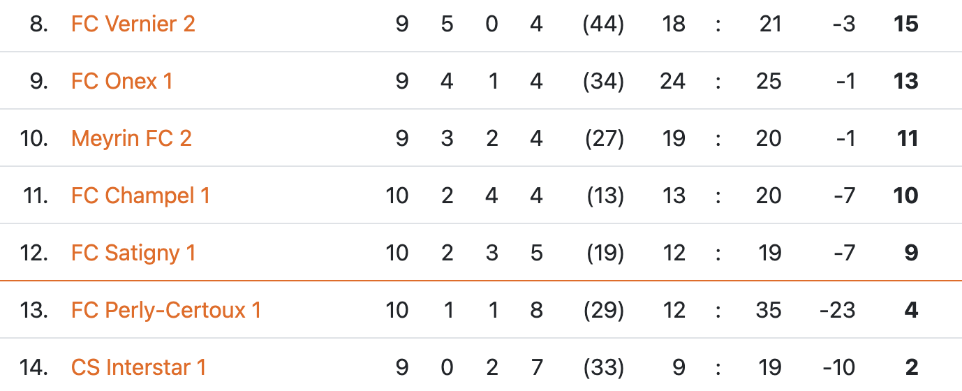The image size is (962, 391).
Task: Open the FC Vernier 2 team link
Action: click(133, 24)
